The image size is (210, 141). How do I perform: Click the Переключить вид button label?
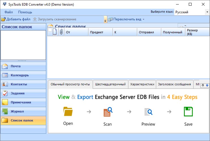pyautogui.click(x=127, y=19)
